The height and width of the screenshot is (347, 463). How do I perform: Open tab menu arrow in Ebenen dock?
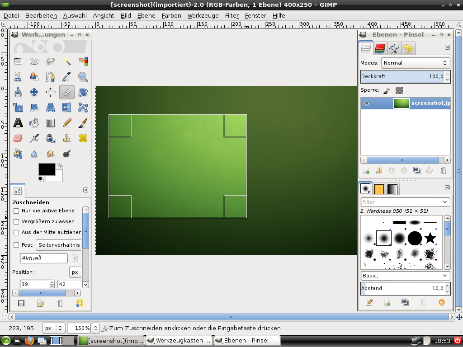[x=447, y=47]
